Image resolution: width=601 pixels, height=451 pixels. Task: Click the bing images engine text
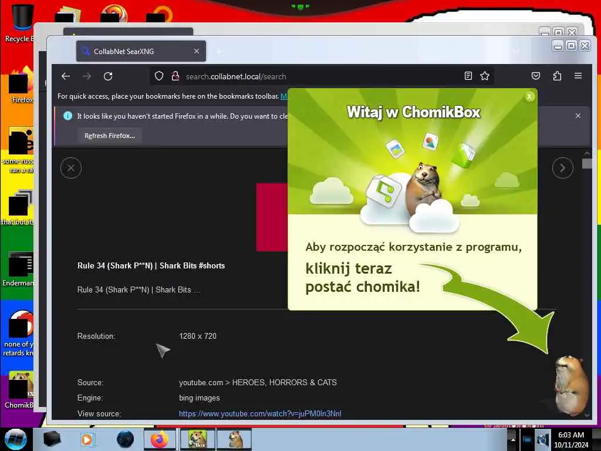(x=200, y=398)
